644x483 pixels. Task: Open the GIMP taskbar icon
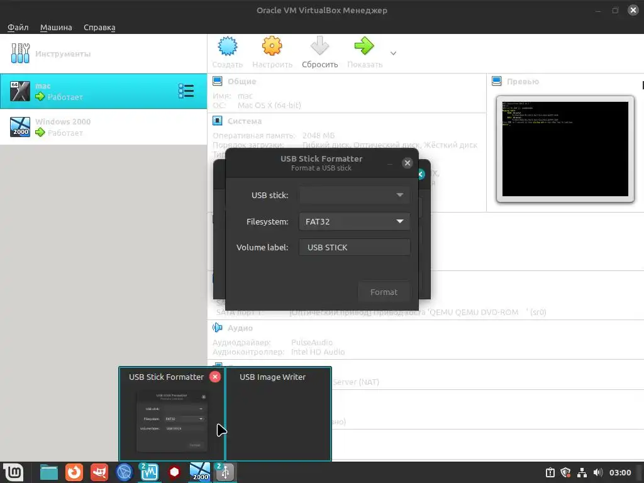tap(99, 472)
